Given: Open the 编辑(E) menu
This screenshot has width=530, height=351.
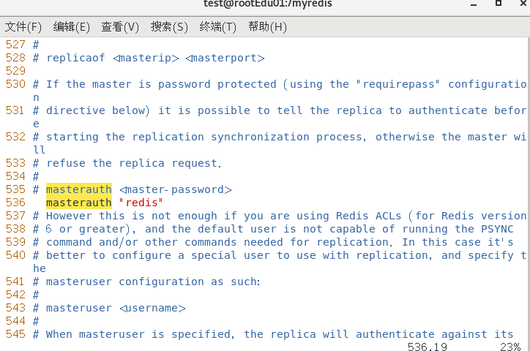Looking at the screenshot, I should tap(72, 27).
